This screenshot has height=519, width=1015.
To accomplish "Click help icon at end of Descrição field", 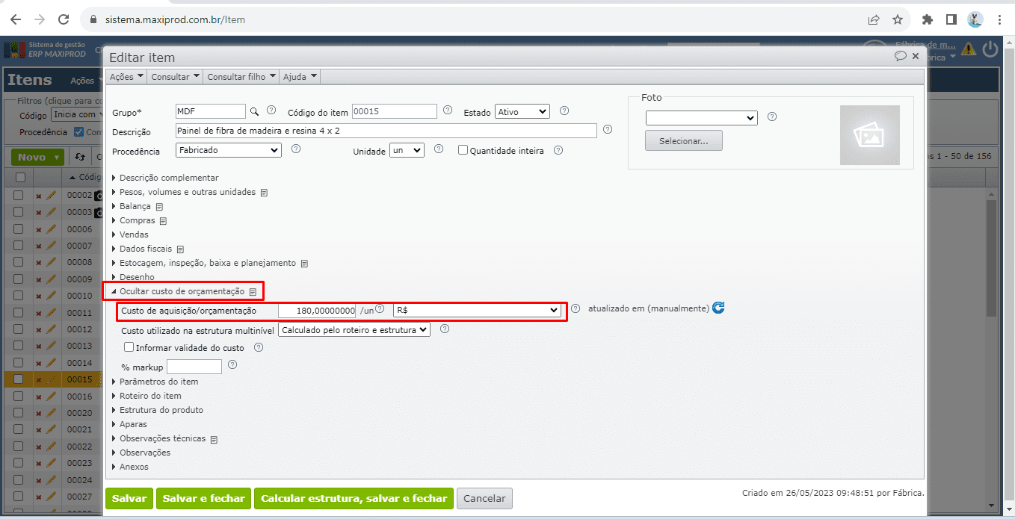I will [608, 129].
